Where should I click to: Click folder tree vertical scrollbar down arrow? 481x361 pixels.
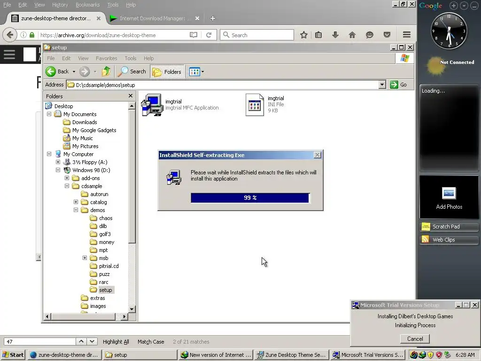coord(132,309)
